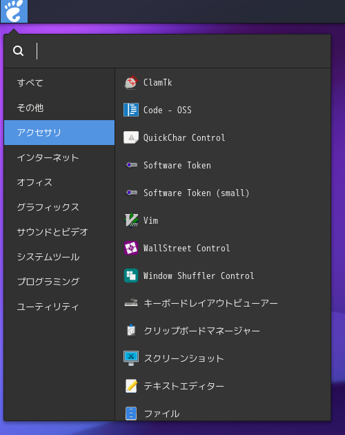Click the Code - OSS icon
The height and width of the screenshot is (435, 345).
131,110
